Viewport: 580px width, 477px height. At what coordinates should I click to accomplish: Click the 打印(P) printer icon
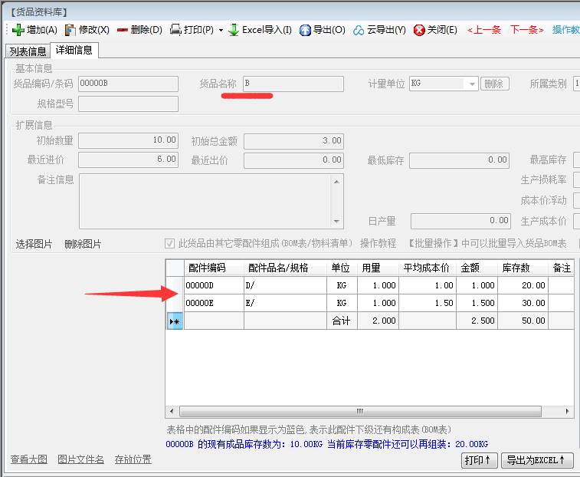(x=175, y=30)
